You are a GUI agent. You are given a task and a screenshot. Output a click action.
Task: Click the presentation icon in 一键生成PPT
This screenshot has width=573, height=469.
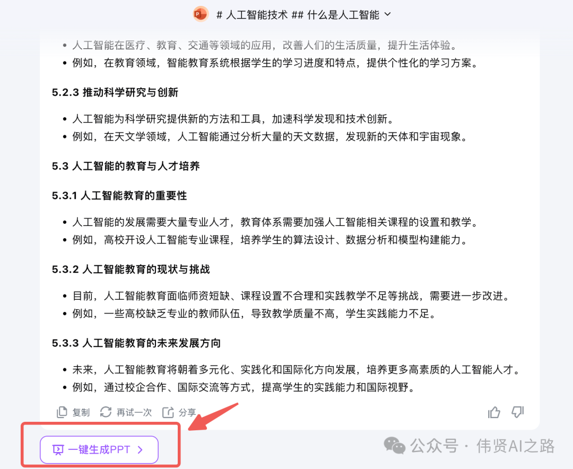pyautogui.click(x=58, y=449)
